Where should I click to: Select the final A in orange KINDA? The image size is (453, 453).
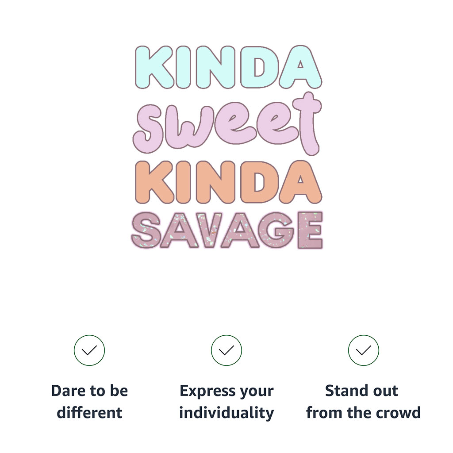300,182
